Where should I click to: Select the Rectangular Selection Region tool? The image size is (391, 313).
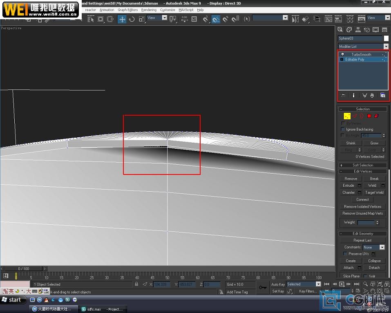(101, 19)
